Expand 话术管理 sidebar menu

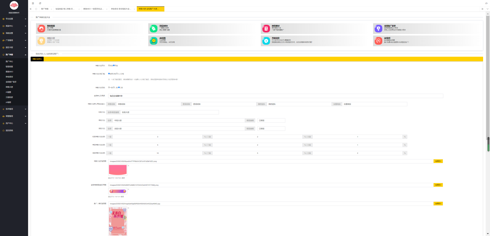pyautogui.click(x=26, y=109)
